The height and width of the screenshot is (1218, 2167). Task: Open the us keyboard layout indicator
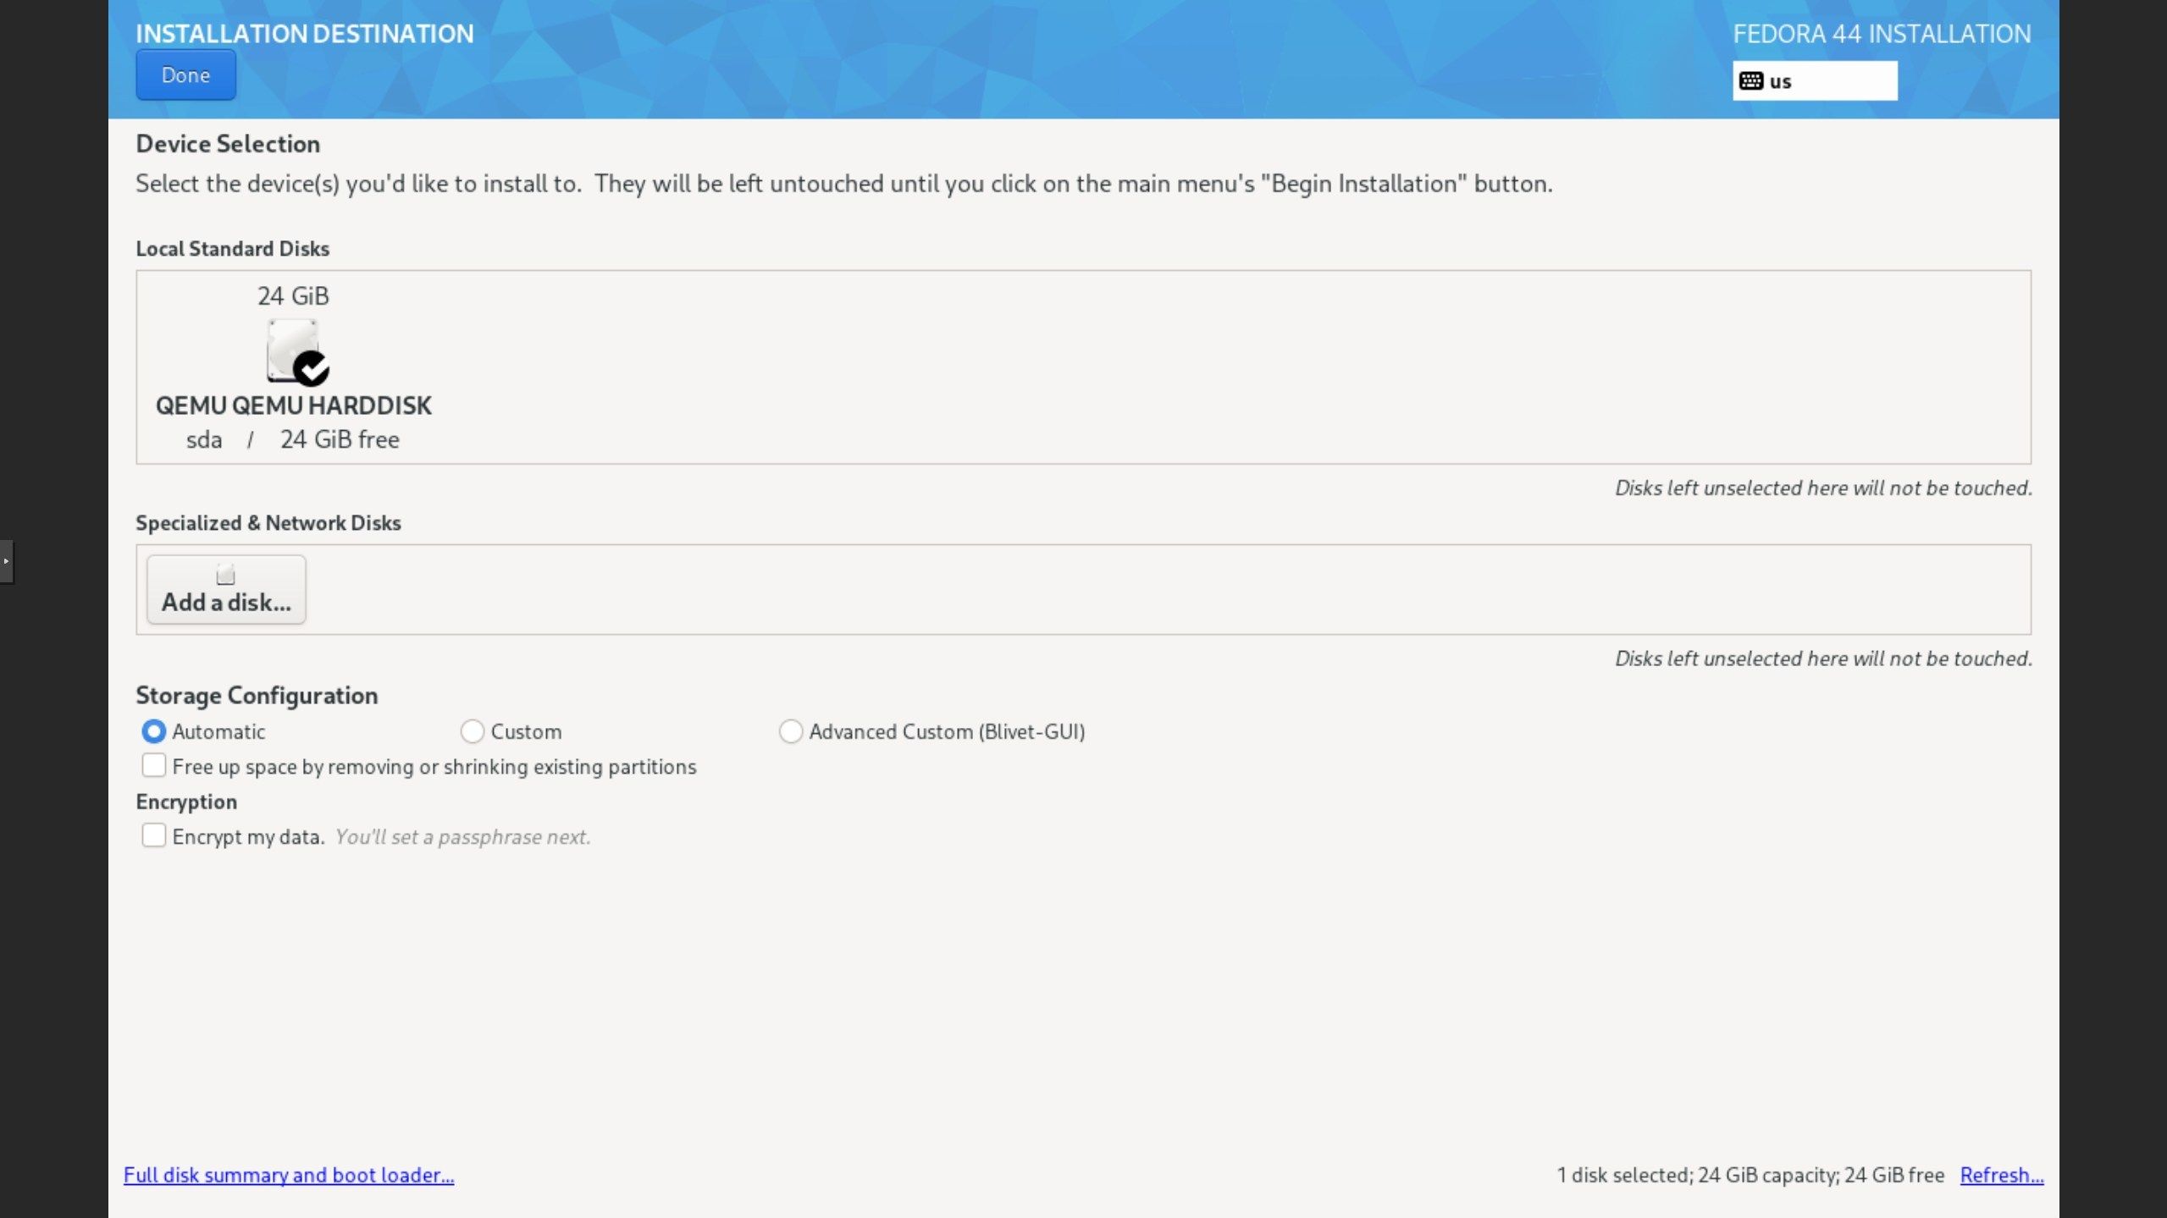pos(1814,81)
